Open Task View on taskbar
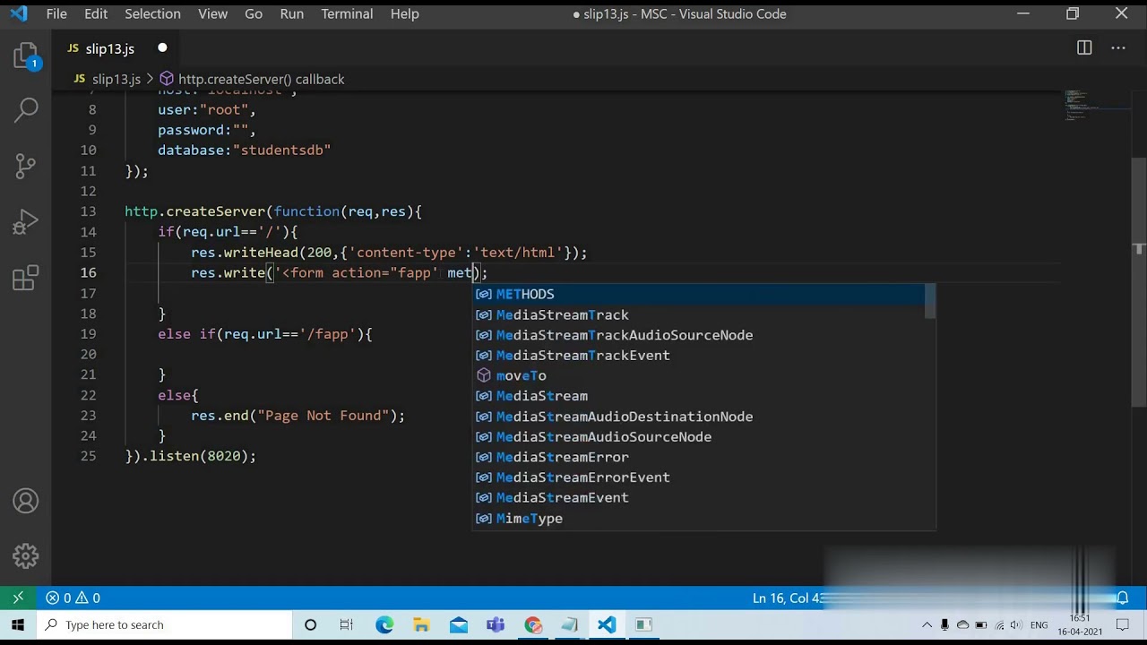The image size is (1147, 645). tap(347, 624)
